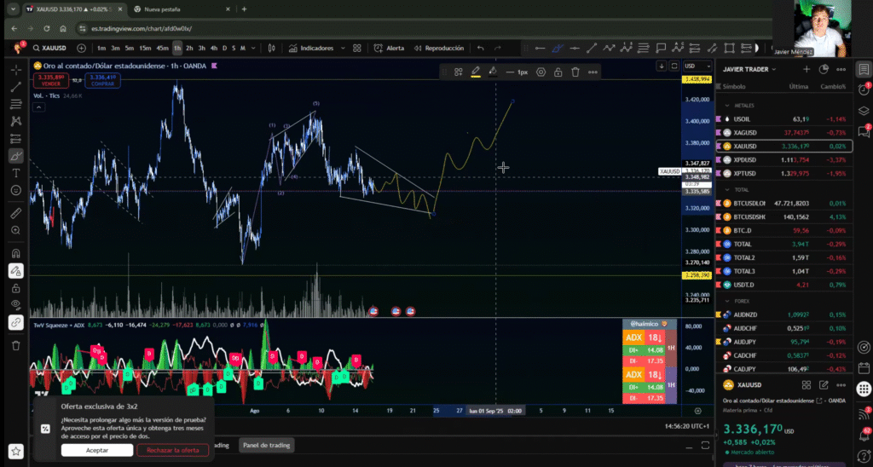Start bar replay with Reproducción

(439, 49)
